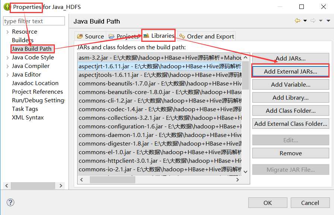
Task: Select the Libraries tab
Action: [x=159, y=35]
